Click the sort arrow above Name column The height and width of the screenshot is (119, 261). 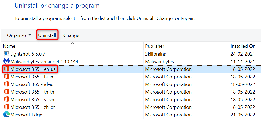coord(73,43)
